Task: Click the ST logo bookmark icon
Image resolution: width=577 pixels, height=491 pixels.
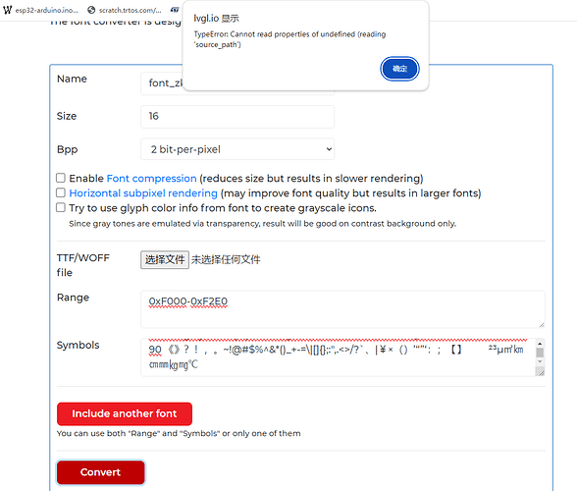Action: tap(175, 10)
